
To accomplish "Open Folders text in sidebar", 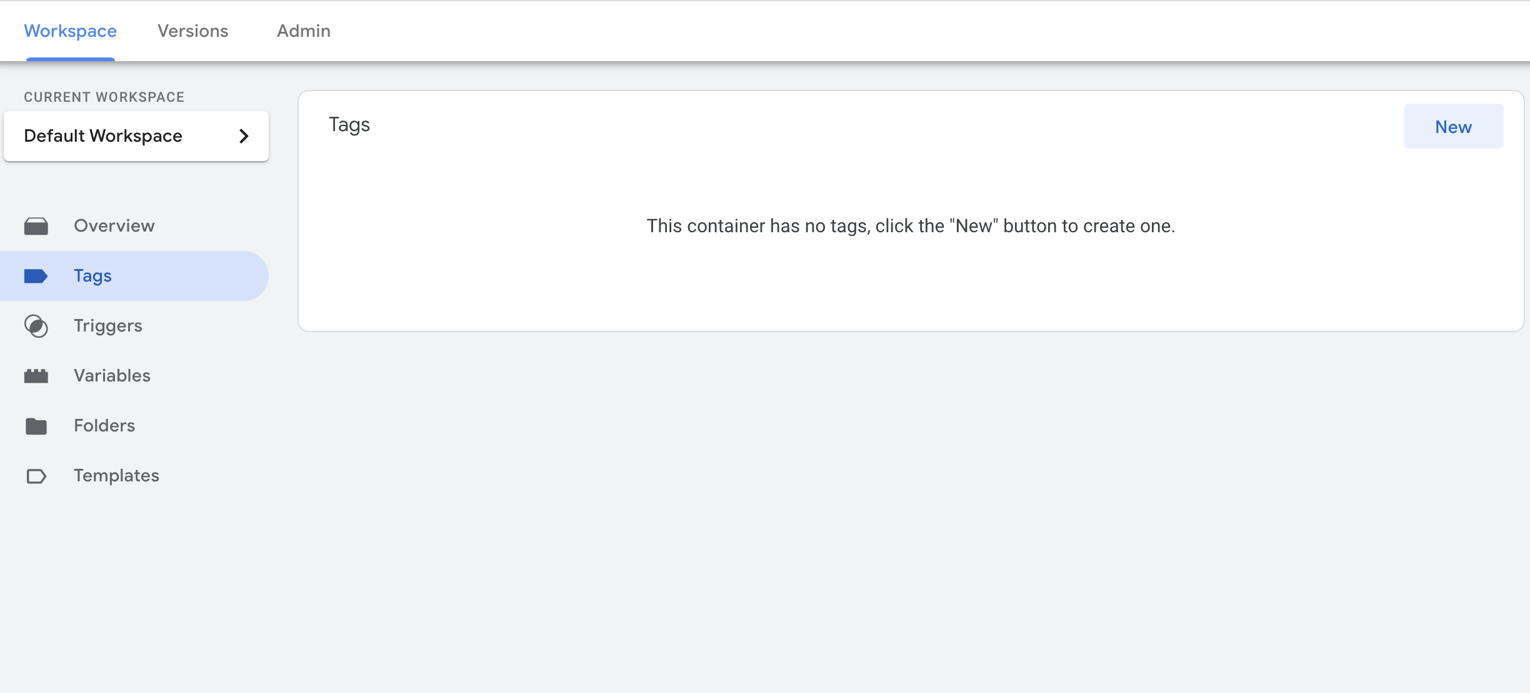I will (x=104, y=426).
